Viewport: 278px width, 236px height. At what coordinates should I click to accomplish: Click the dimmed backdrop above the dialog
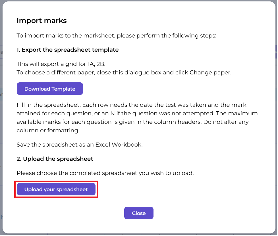click(x=139, y=1)
